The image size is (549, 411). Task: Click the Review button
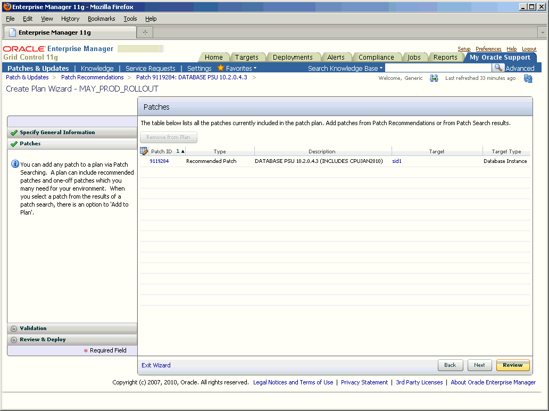[x=513, y=365]
